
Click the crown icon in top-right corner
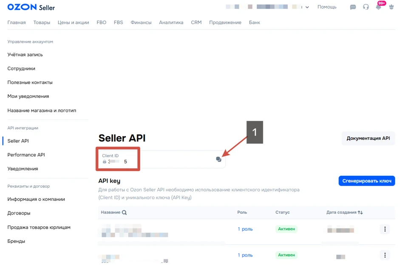click(391, 7)
